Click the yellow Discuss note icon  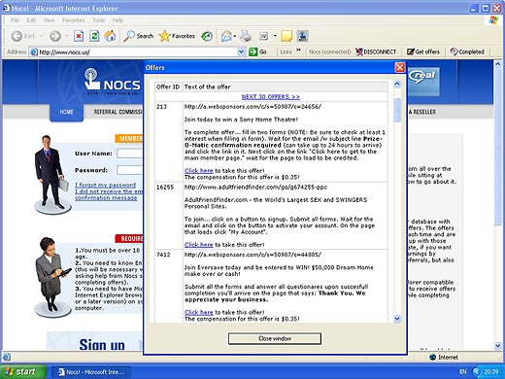pyautogui.click(x=286, y=36)
